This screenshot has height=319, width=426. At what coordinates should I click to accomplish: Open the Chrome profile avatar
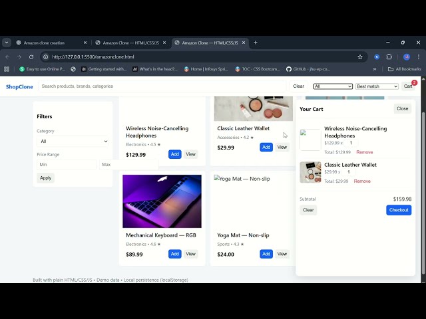click(407, 57)
